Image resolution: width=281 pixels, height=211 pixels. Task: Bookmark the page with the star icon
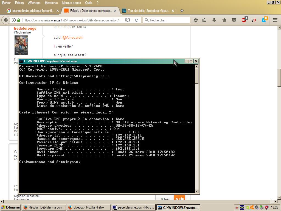tap(196, 20)
